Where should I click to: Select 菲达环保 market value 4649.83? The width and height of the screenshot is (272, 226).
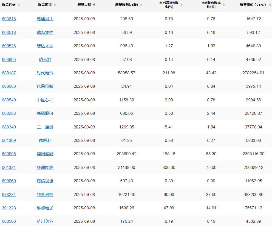(253, 46)
